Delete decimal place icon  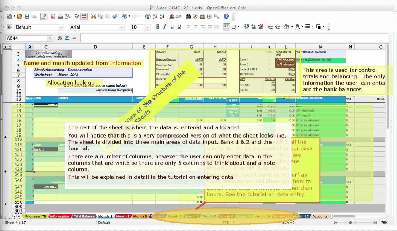[x=261, y=27]
